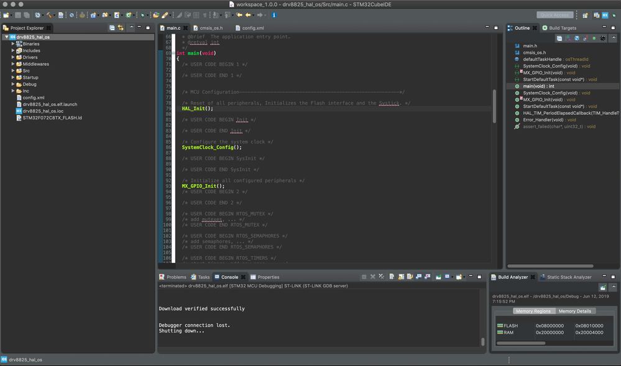Collapse the drv8825_hal_os project node
Image resolution: width=621 pixels, height=366 pixels.
pos(6,37)
